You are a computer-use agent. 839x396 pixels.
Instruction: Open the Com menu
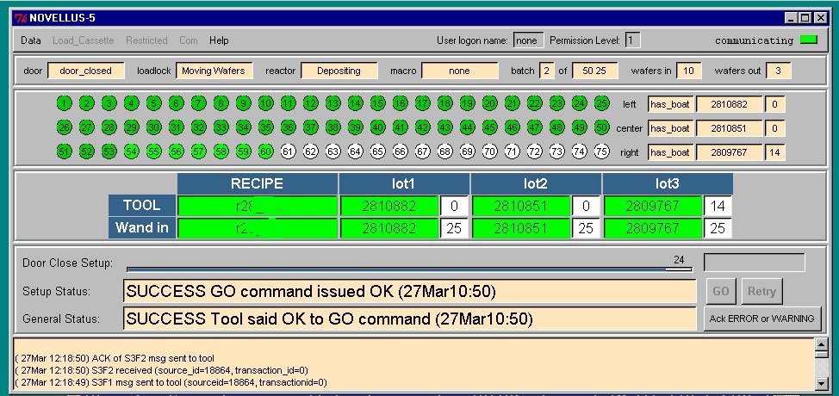pos(189,40)
